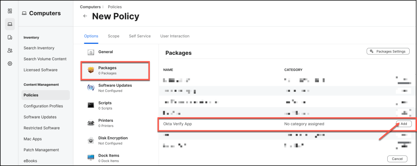The width and height of the screenshot is (417, 166).
Task: Open the Users icon in left rail
Action: click(x=10, y=50)
